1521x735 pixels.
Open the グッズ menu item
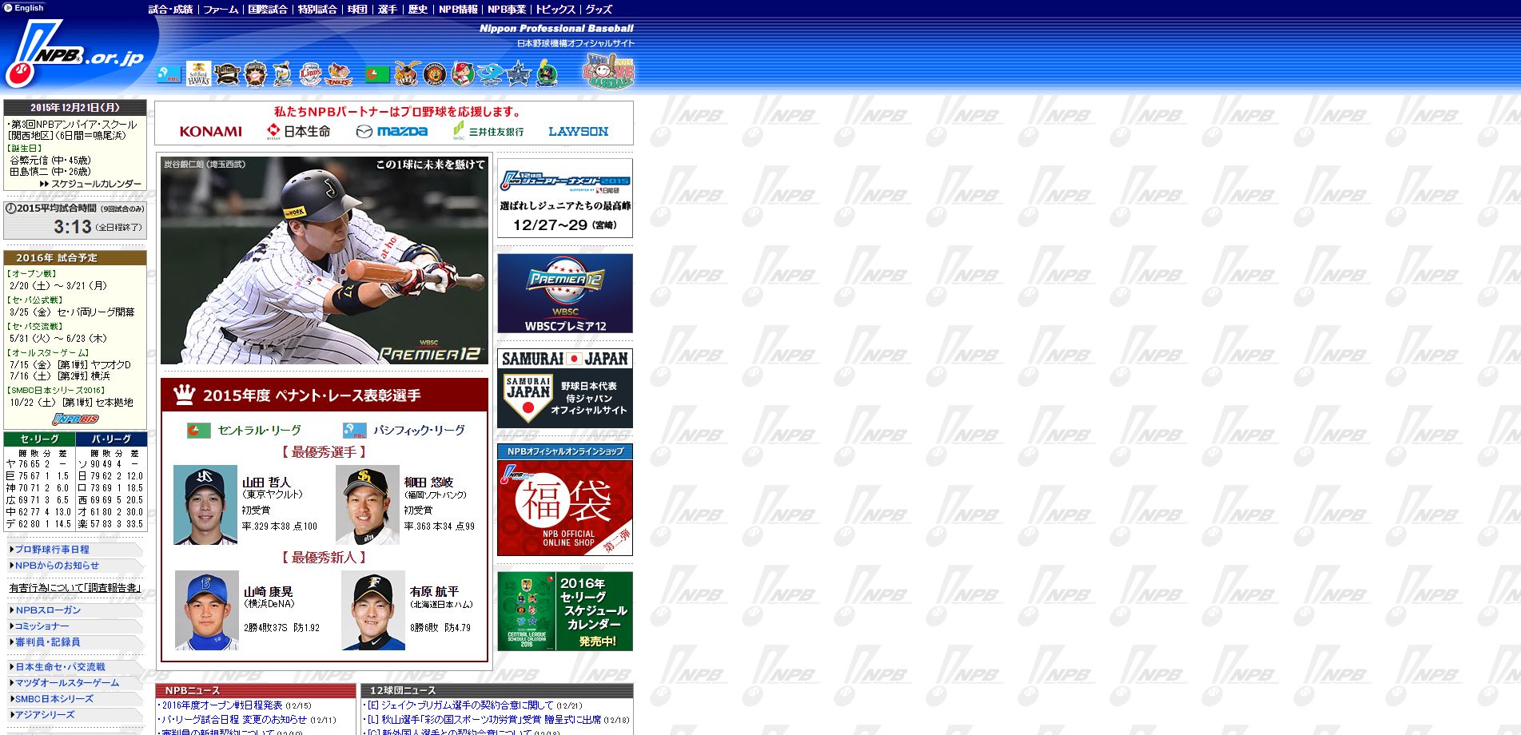599,10
